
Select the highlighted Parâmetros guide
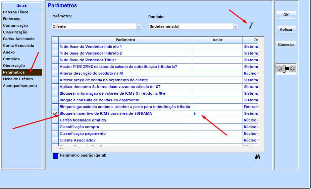[22, 72]
